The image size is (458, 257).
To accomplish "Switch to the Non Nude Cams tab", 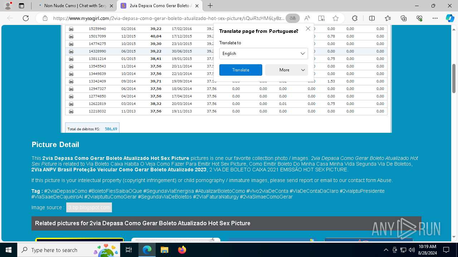I will pyautogui.click(x=75, y=6).
